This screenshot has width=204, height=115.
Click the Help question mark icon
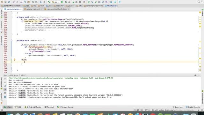(x=120, y=2)
